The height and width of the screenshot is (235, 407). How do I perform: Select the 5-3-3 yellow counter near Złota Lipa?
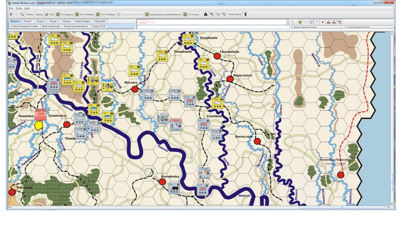[79, 86]
